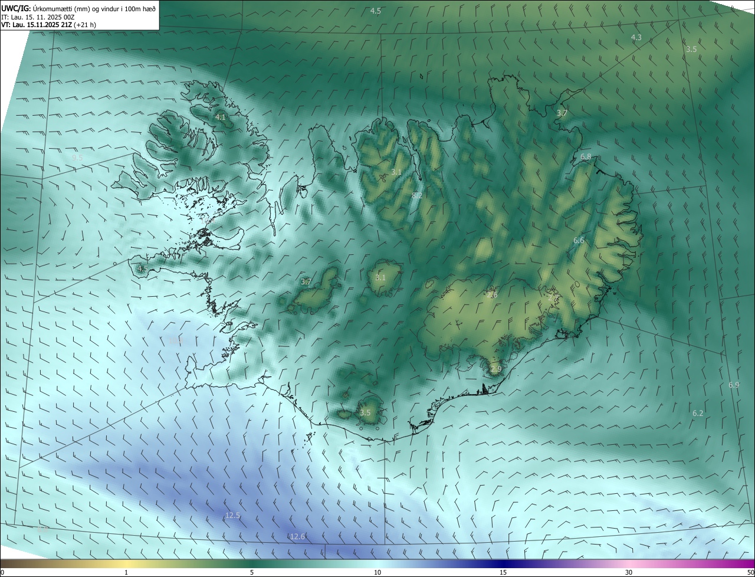Click the 3.5 value on Mýrdalsjökull glacier
This screenshot has width=755, height=577.
[x=365, y=412]
